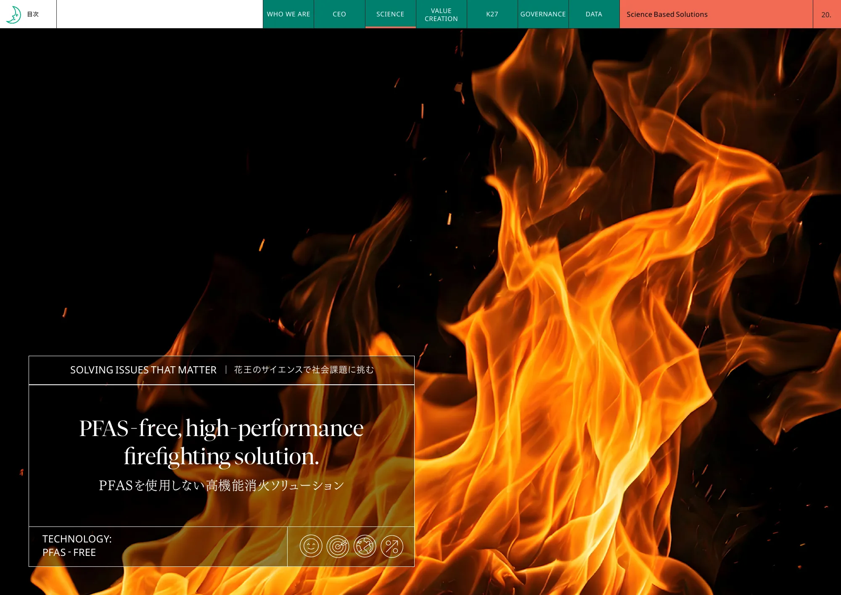841x595 pixels.
Task: Open the GOVERNANCE tab
Action: coord(542,14)
